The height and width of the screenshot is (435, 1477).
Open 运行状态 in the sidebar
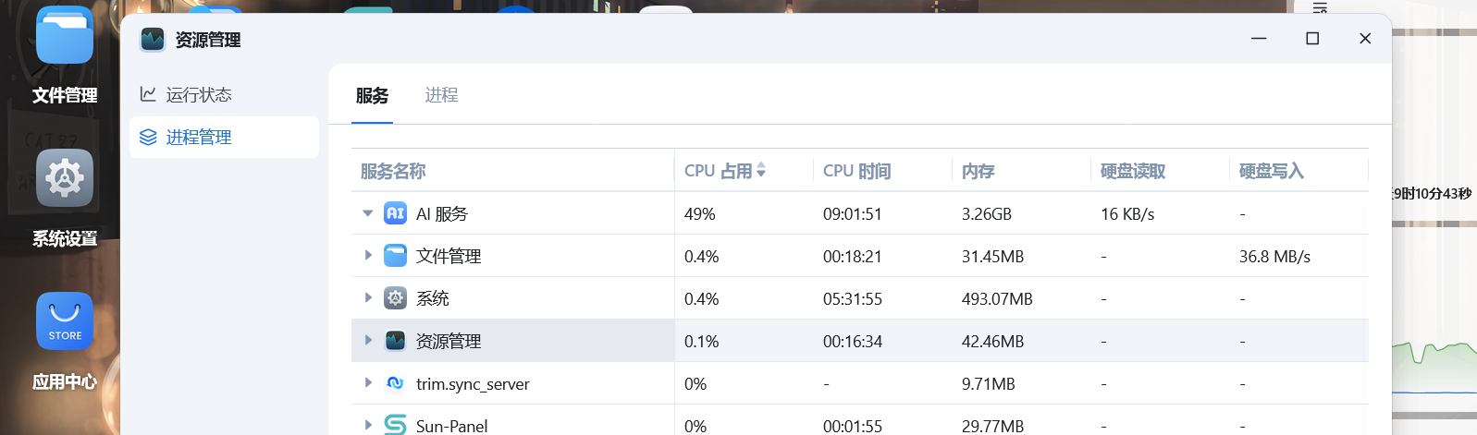pyautogui.click(x=198, y=94)
